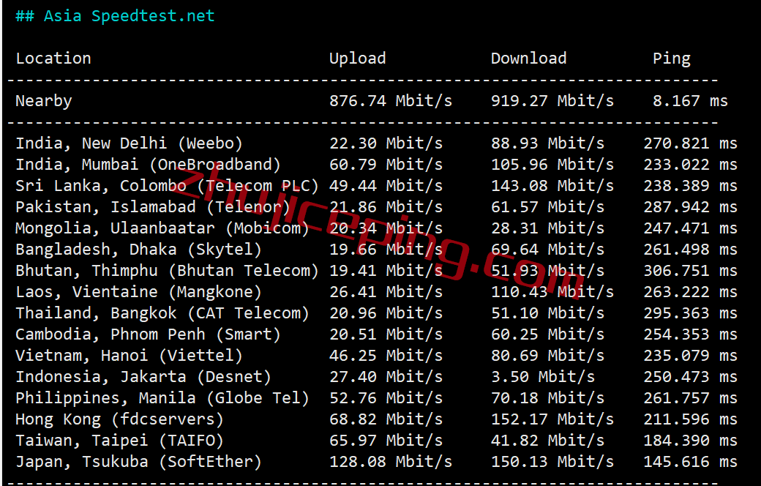Screen dimensions: 761x486
Task: Click 'Bhutan, Thimphu (Bhutan Telecom)' row
Action: click(x=167, y=271)
